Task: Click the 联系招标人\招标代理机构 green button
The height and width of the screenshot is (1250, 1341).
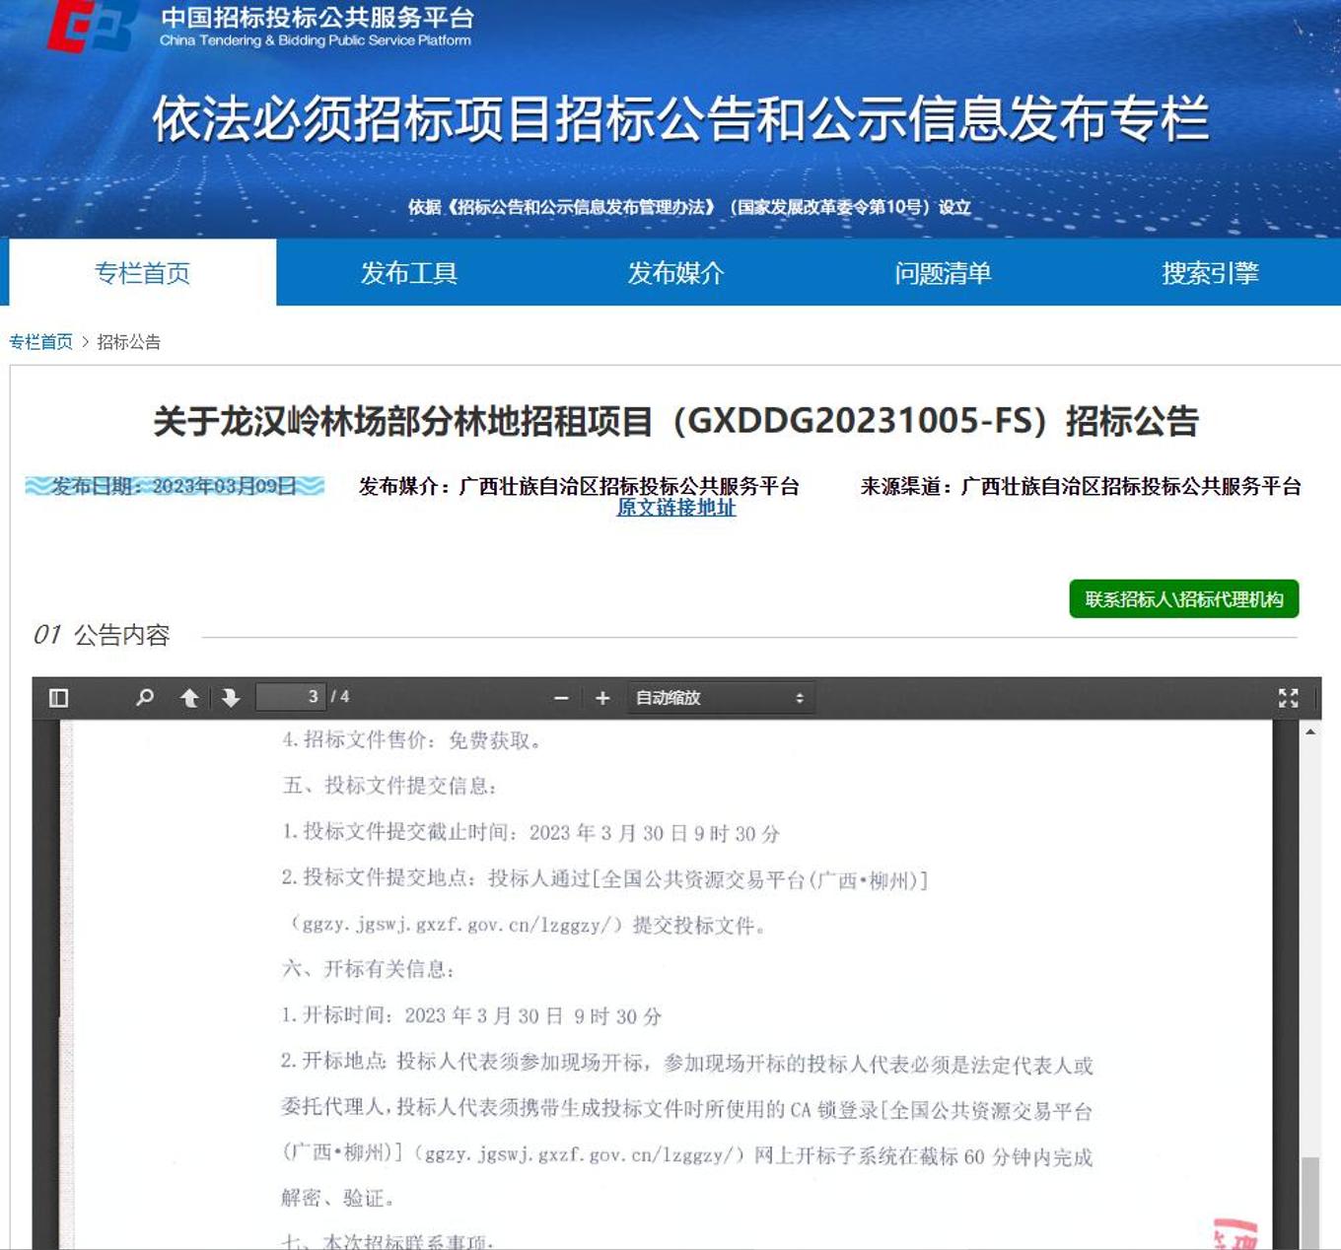Action: tap(1183, 599)
